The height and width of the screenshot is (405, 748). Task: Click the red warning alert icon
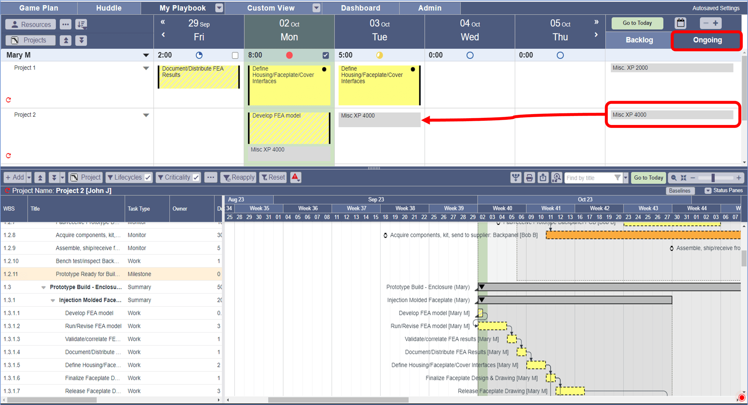coord(295,178)
